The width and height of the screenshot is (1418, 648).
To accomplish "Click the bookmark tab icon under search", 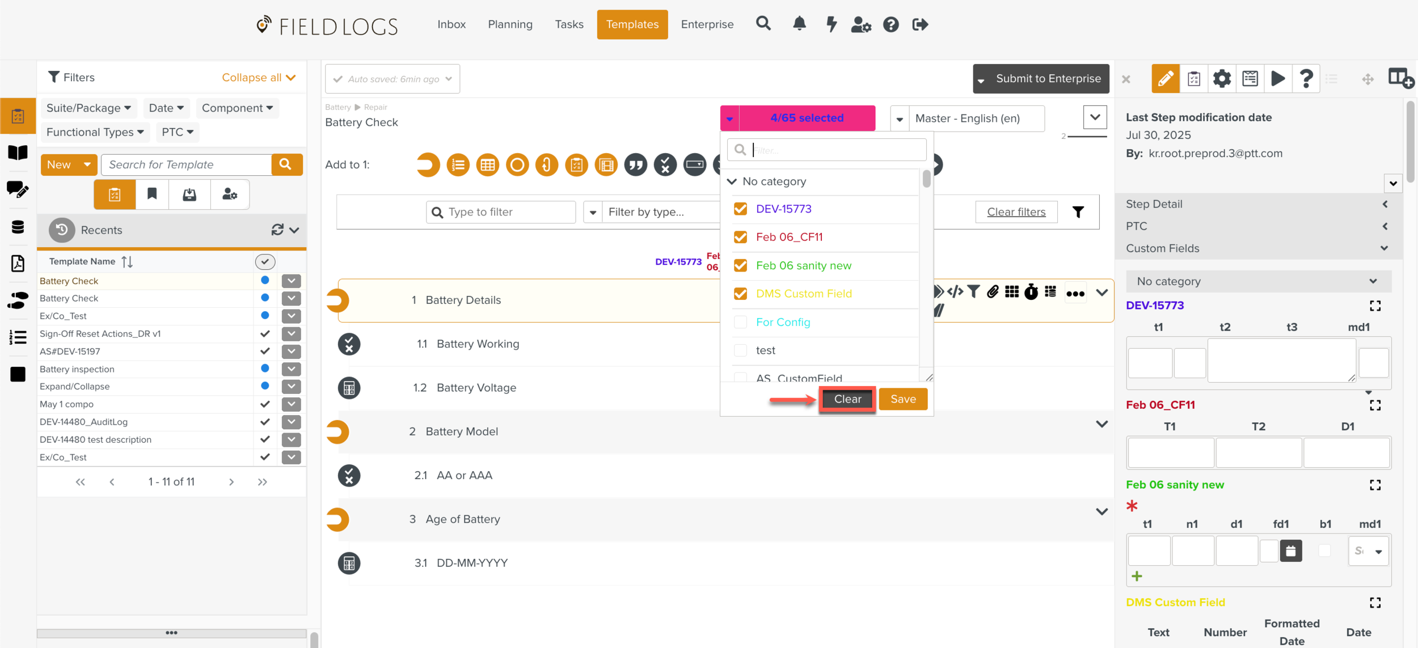I will (152, 194).
